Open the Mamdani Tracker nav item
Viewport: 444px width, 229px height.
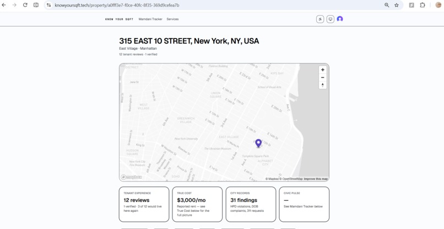point(150,19)
